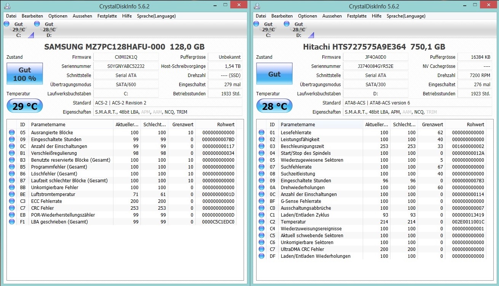Click the 29 °C temperature button under Temperatur
Viewport: 499px width, 286px height.
(25, 106)
